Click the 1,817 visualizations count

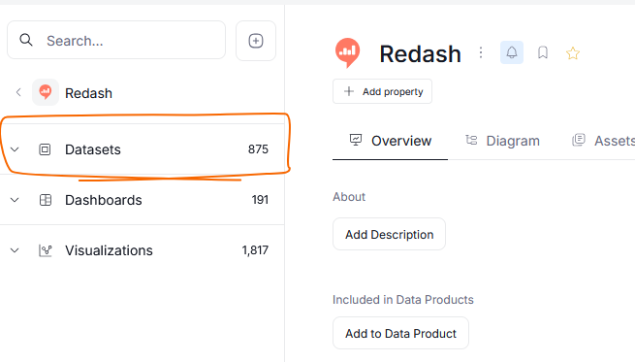click(x=255, y=250)
